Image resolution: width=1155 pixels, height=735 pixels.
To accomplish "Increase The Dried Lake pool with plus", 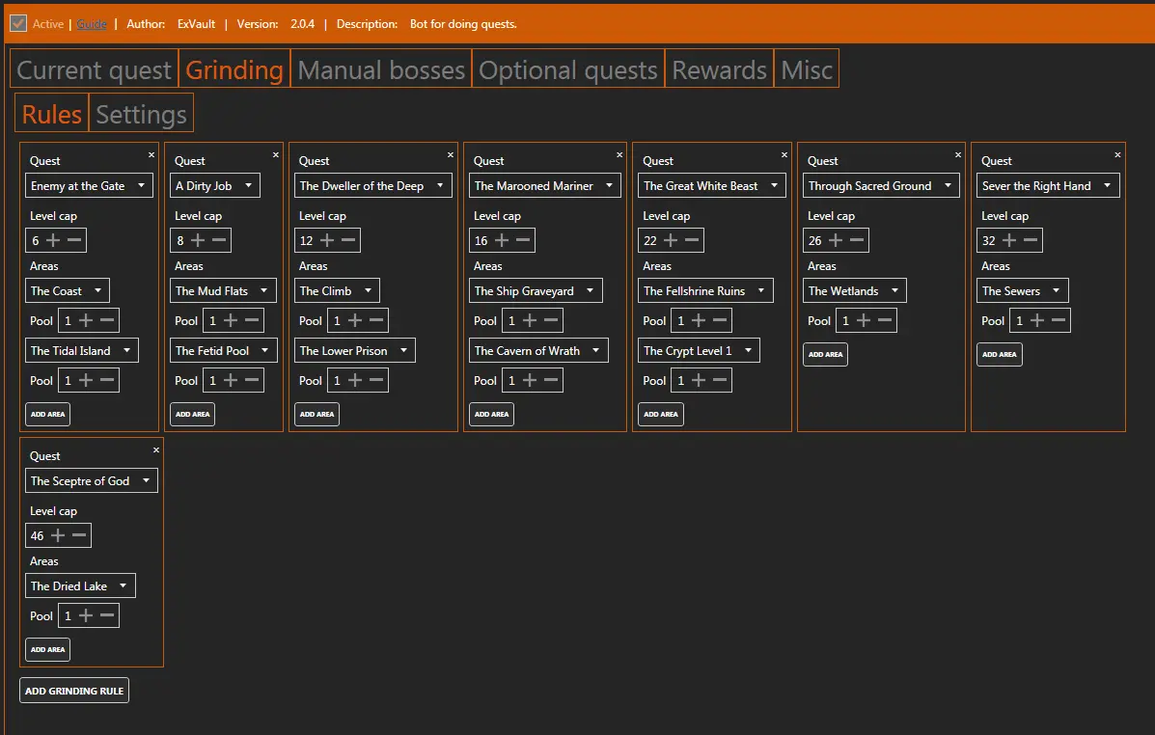I will (86, 615).
